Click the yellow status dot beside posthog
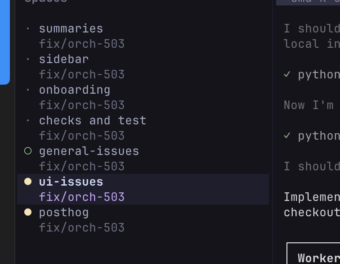 coord(28,212)
